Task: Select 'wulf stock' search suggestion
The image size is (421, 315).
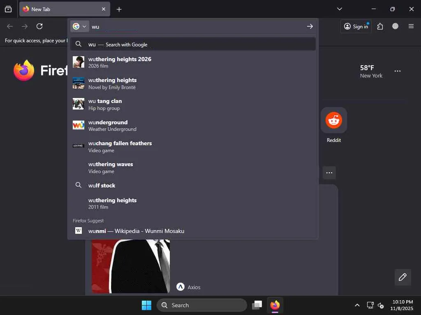Action: 193,185
